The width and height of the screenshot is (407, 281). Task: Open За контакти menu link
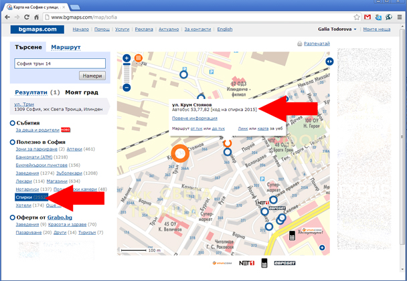197,29
